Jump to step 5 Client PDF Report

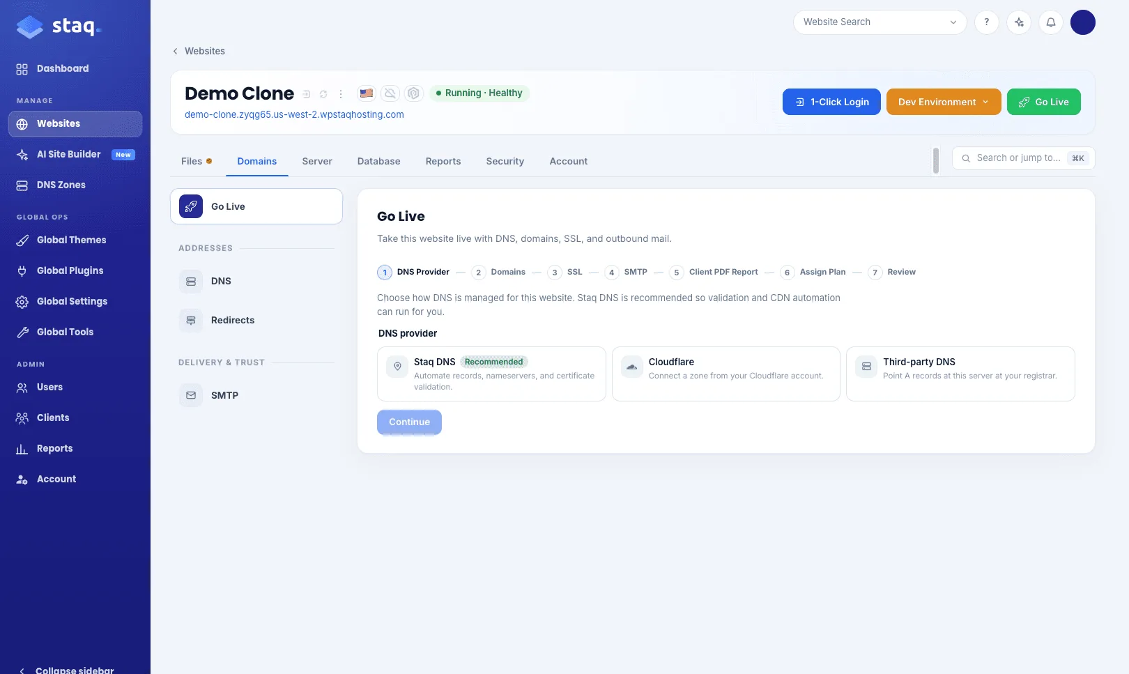[714, 273]
